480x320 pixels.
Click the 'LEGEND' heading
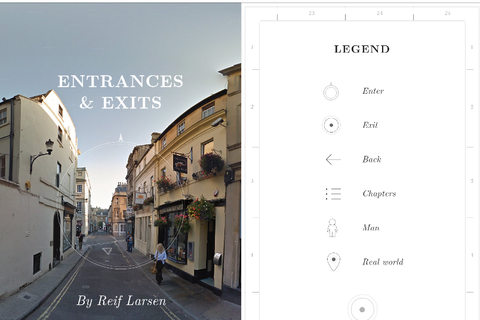(x=362, y=49)
